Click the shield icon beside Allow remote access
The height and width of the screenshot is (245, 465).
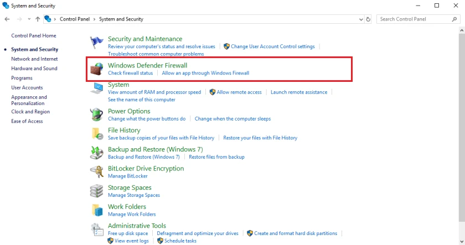(x=213, y=92)
